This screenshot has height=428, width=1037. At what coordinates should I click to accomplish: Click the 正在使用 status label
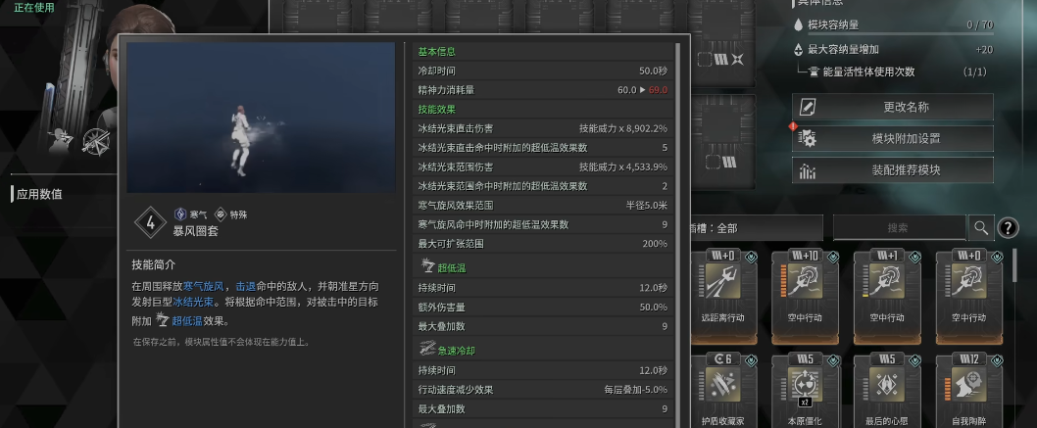34,8
